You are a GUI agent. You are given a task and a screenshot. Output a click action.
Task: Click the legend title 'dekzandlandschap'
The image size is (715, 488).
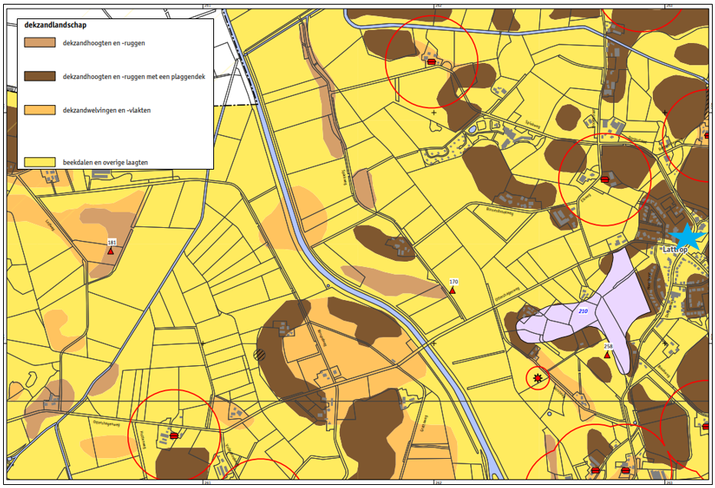click(x=55, y=25)
